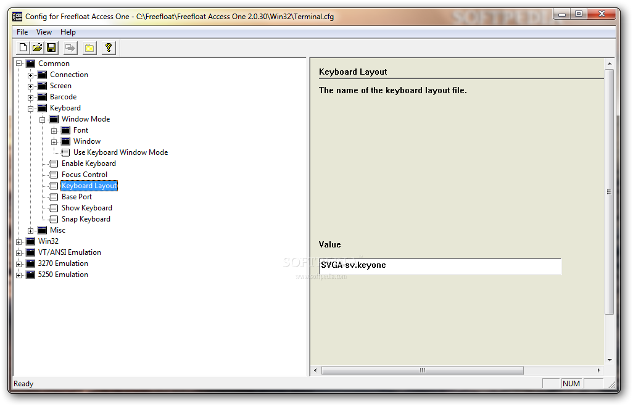Select the Focus Control label
Viewport: 633px width, 406px height.
[x=85, y=175]
